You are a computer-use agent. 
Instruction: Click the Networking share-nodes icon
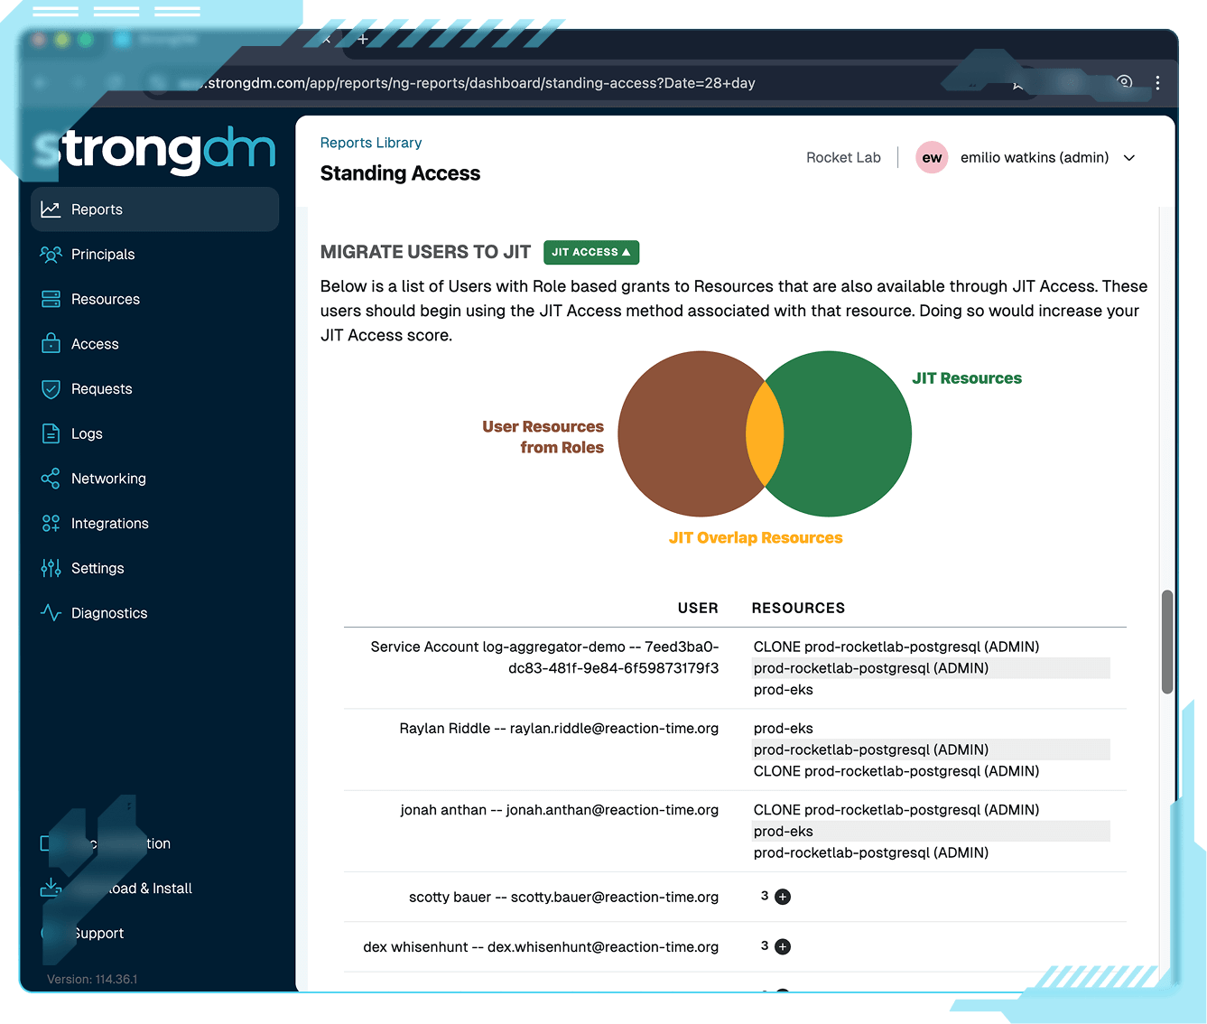point(51,479)
